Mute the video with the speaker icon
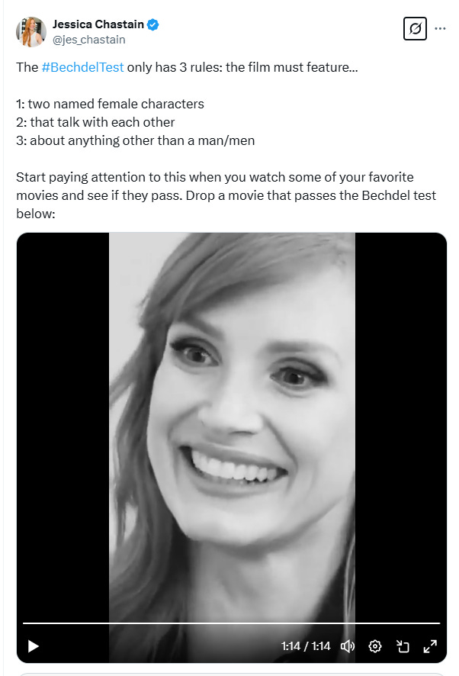 pos(348,645)
